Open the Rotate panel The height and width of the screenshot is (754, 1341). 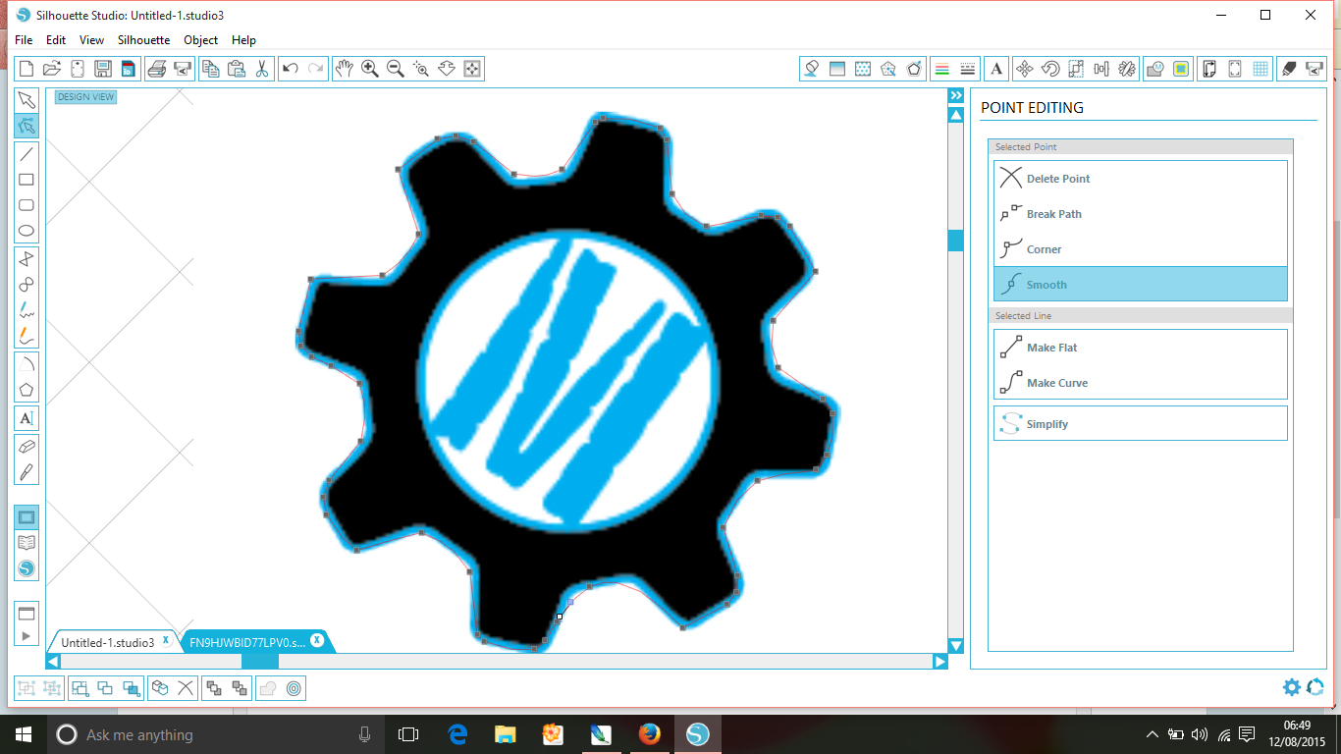click(1050, 68)
